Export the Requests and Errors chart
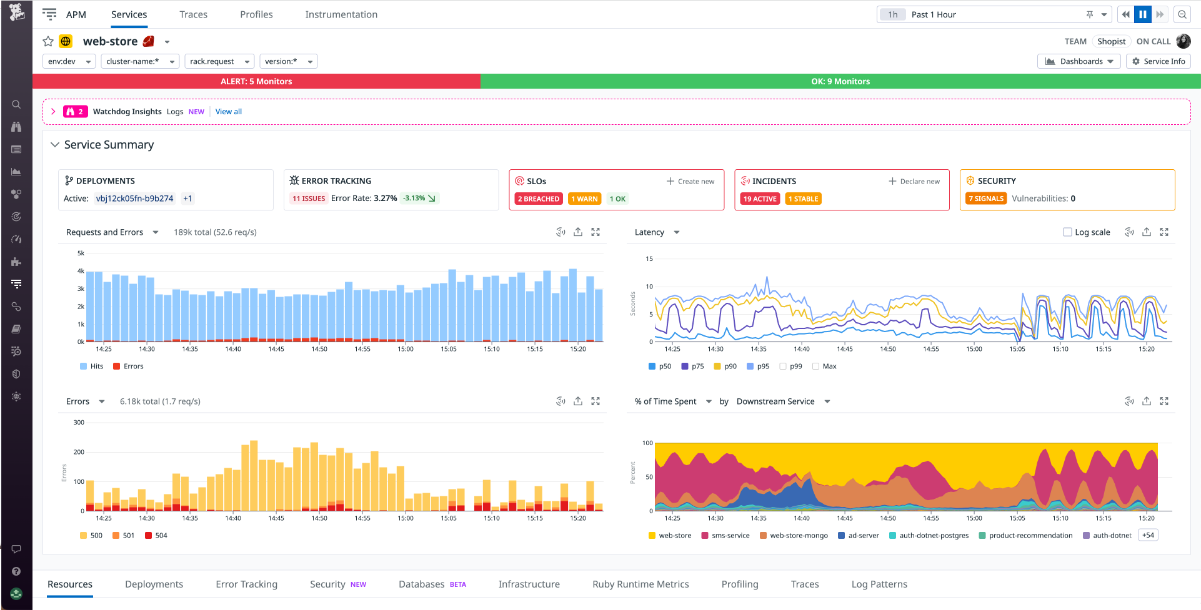This screenshot has width=1201, height=610. point(577,232)
